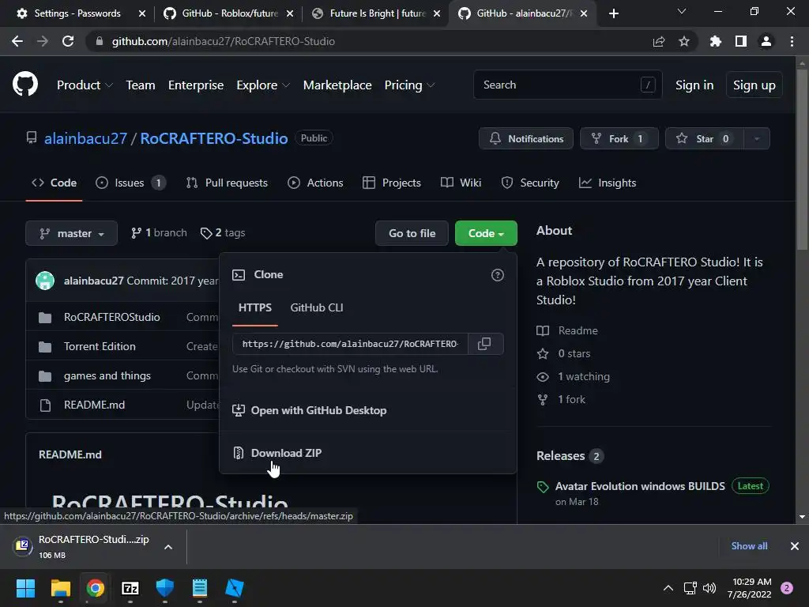Open the notification center badge
The height and width of the screenshot is (607, 809).
(x=787, y=588)
